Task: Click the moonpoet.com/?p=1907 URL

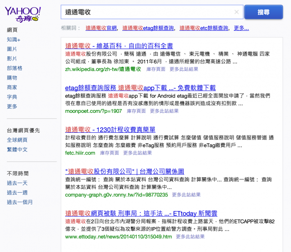Action: pos(93,111)
